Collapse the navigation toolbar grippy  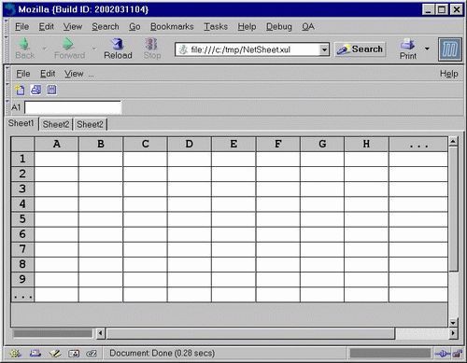[7, 49]
